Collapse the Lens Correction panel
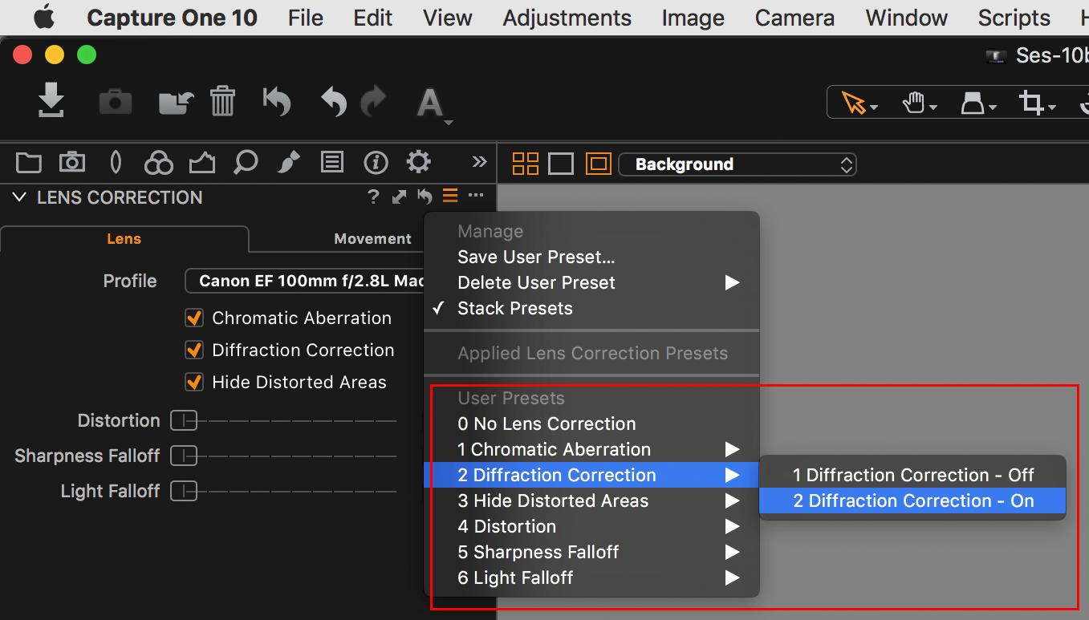This screenshot has width=1089, height=620. [x=20, y=197]
